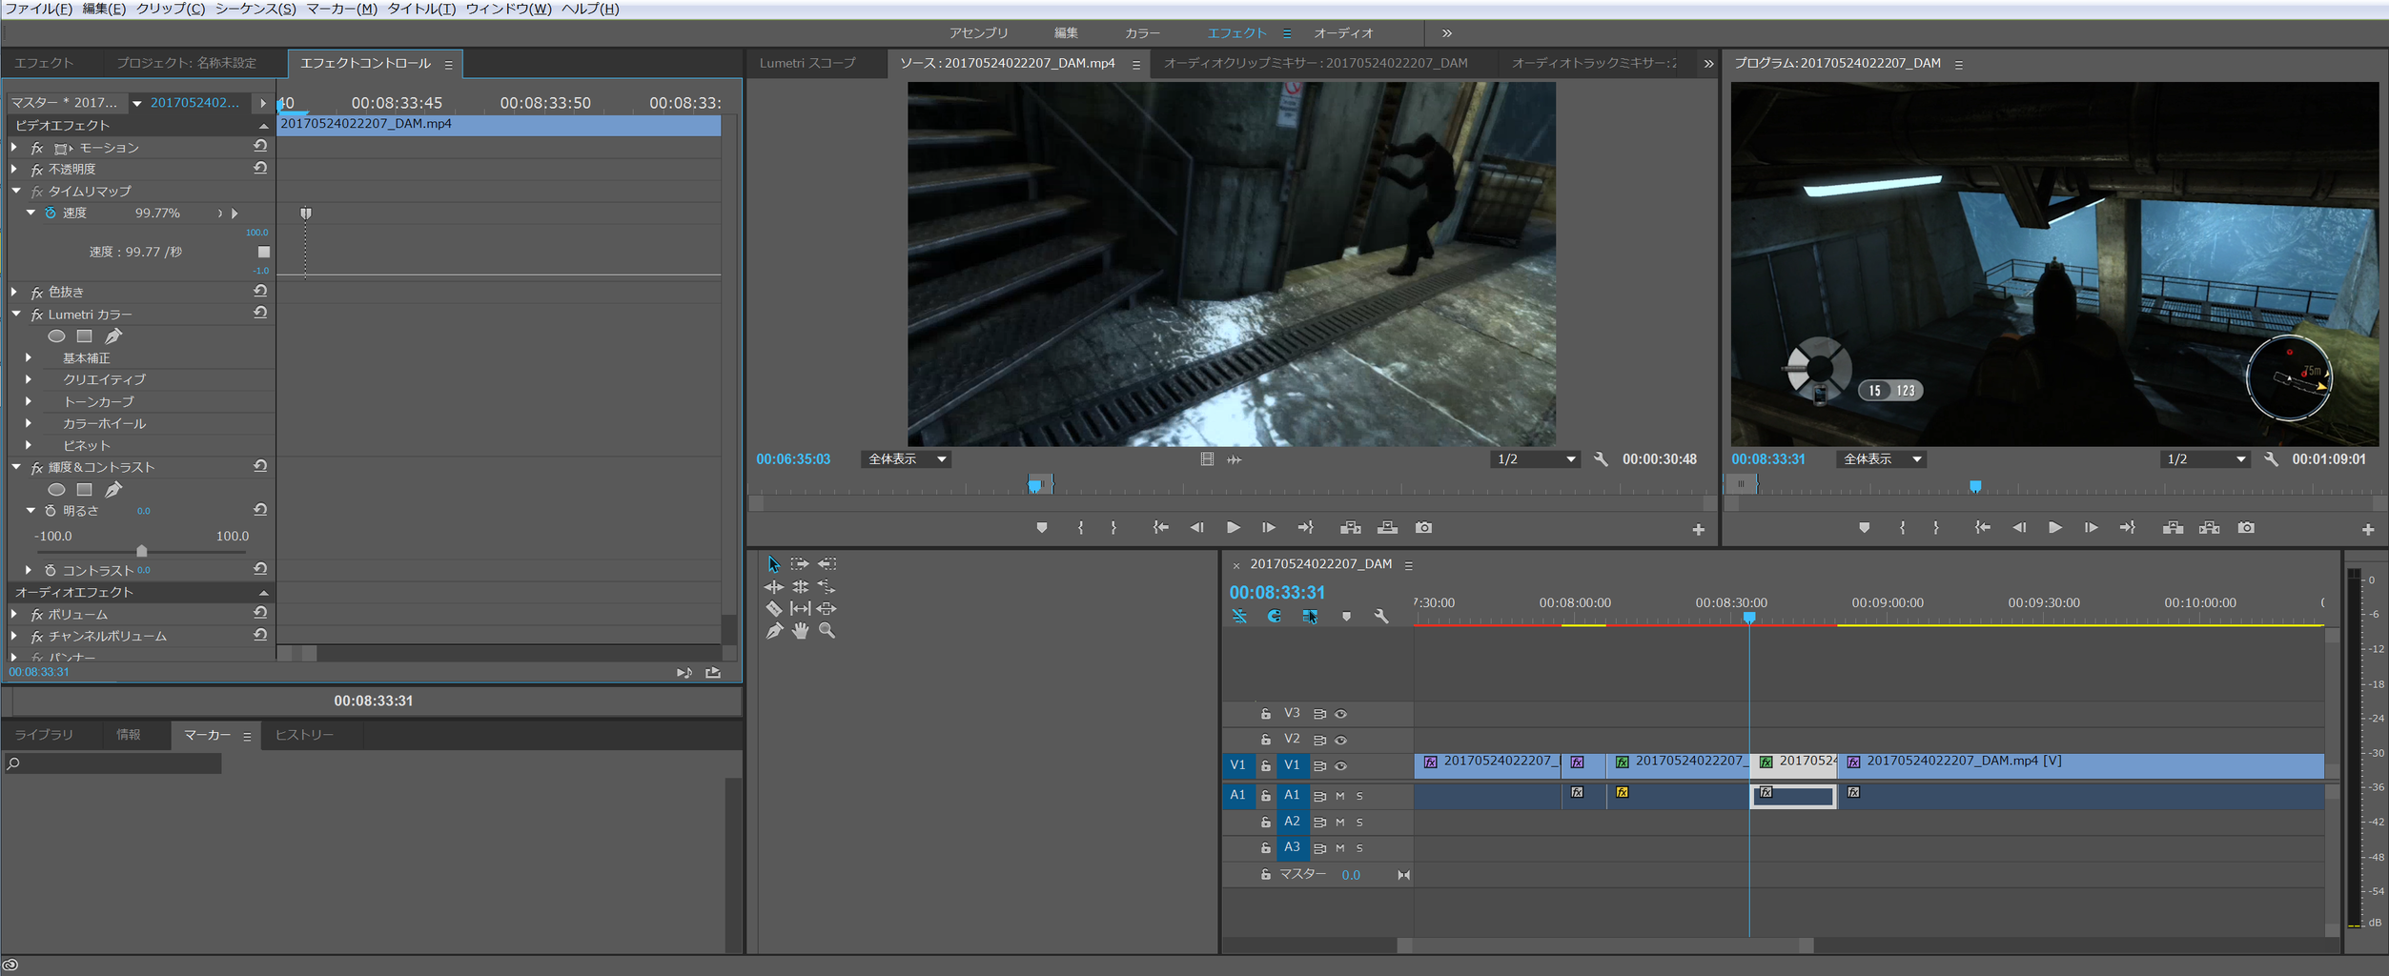This screenshot has height=976, width=2389.
Task: Reset Lumetri Color effect
Action: [x=260, y=313]
